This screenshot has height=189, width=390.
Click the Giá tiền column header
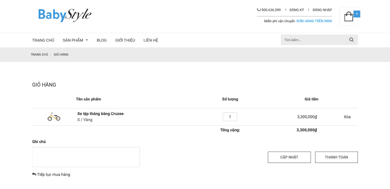click(x=312, y=99)
